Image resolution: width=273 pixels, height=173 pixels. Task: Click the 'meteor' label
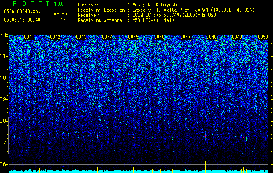[62, 13]
